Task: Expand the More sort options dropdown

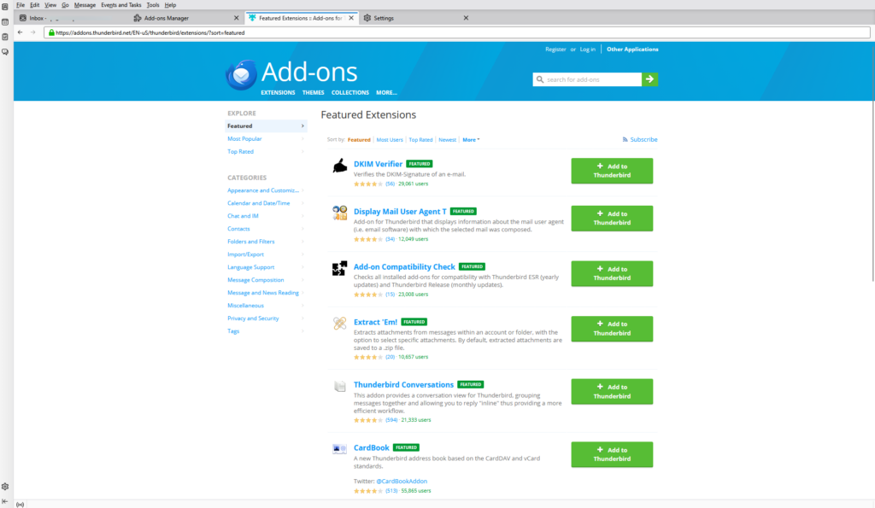Action: click(x=471, y=140)
